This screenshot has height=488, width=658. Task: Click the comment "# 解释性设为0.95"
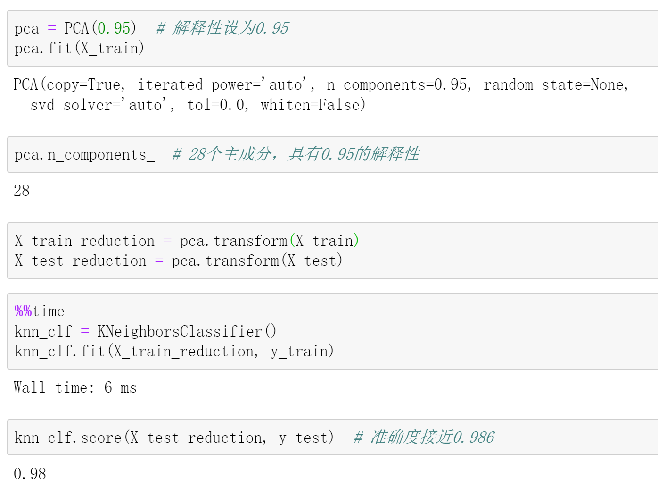[222, 28]
